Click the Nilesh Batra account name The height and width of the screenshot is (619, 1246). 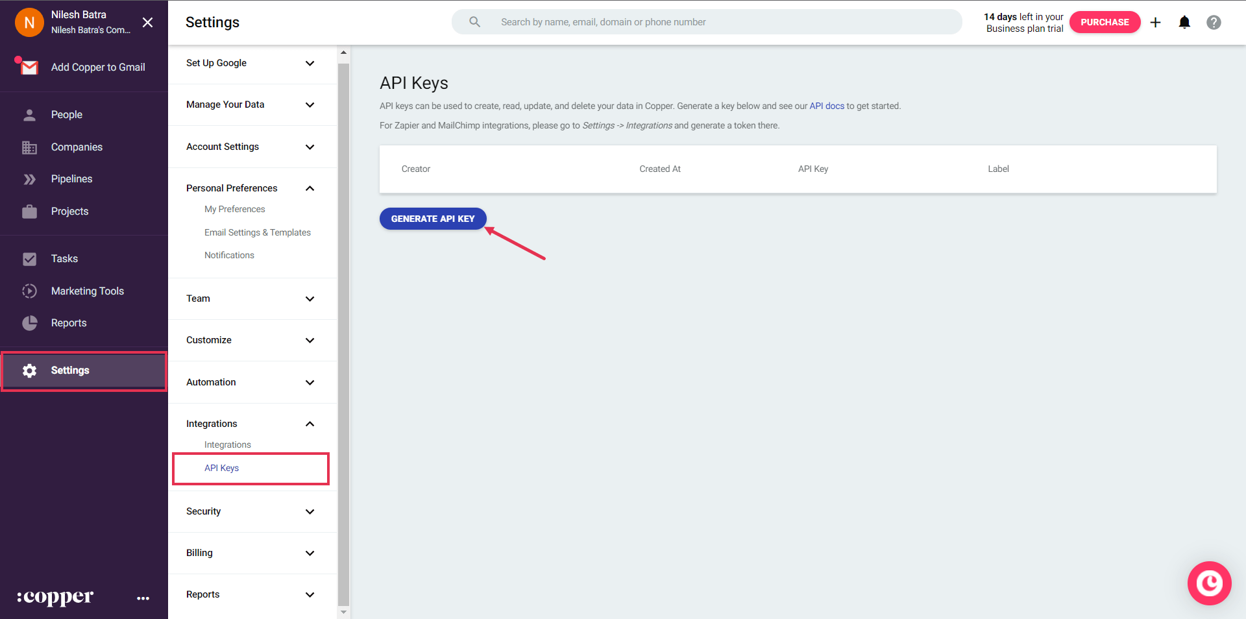[x=79, y=15]
